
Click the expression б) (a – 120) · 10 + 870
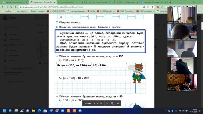pyautogui.click(x=74, y=78)
